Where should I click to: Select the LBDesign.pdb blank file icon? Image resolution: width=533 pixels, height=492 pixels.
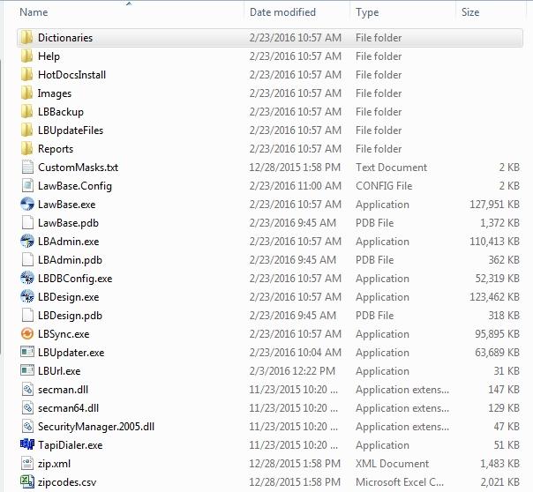pyautogui.click(x=27, y=315)
